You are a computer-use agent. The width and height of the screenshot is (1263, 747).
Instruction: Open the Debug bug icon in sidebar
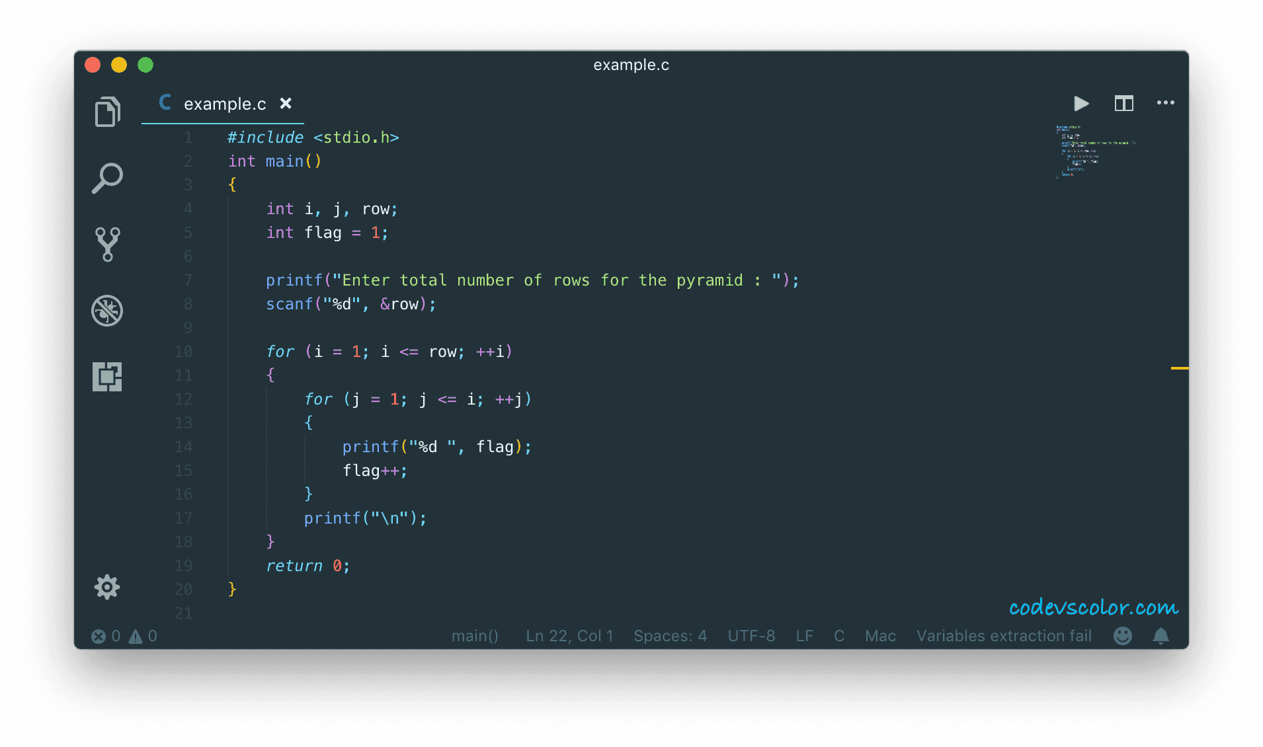[x=107, y=311]
